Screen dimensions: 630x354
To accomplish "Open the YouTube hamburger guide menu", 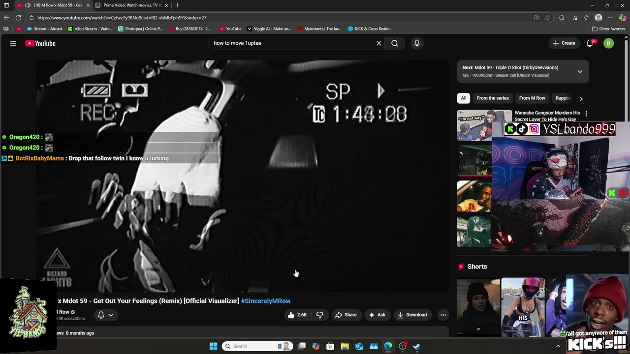I will 13,43.
